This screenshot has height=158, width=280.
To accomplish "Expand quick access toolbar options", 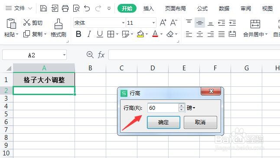I will 109,8.
